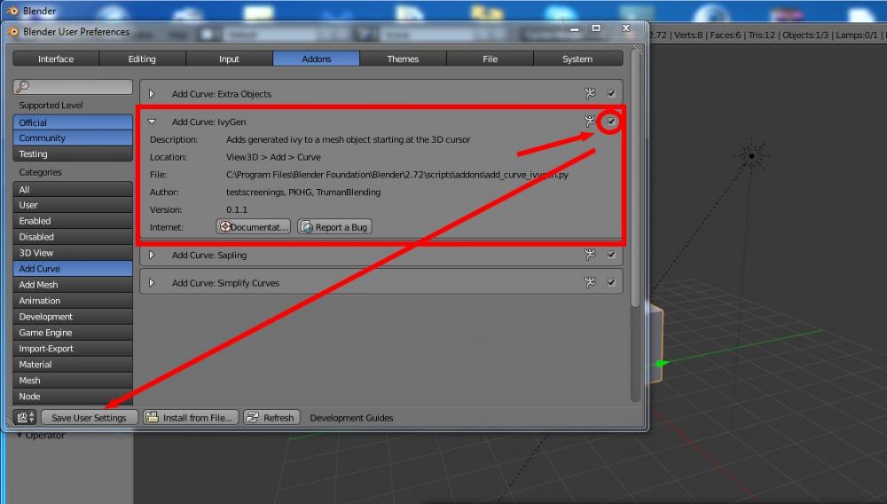This screenshot has height=504, width=887.
Task: Disable the Extra Objects addon checkbox
Action: pyautogui.click(x=611, y=93)
